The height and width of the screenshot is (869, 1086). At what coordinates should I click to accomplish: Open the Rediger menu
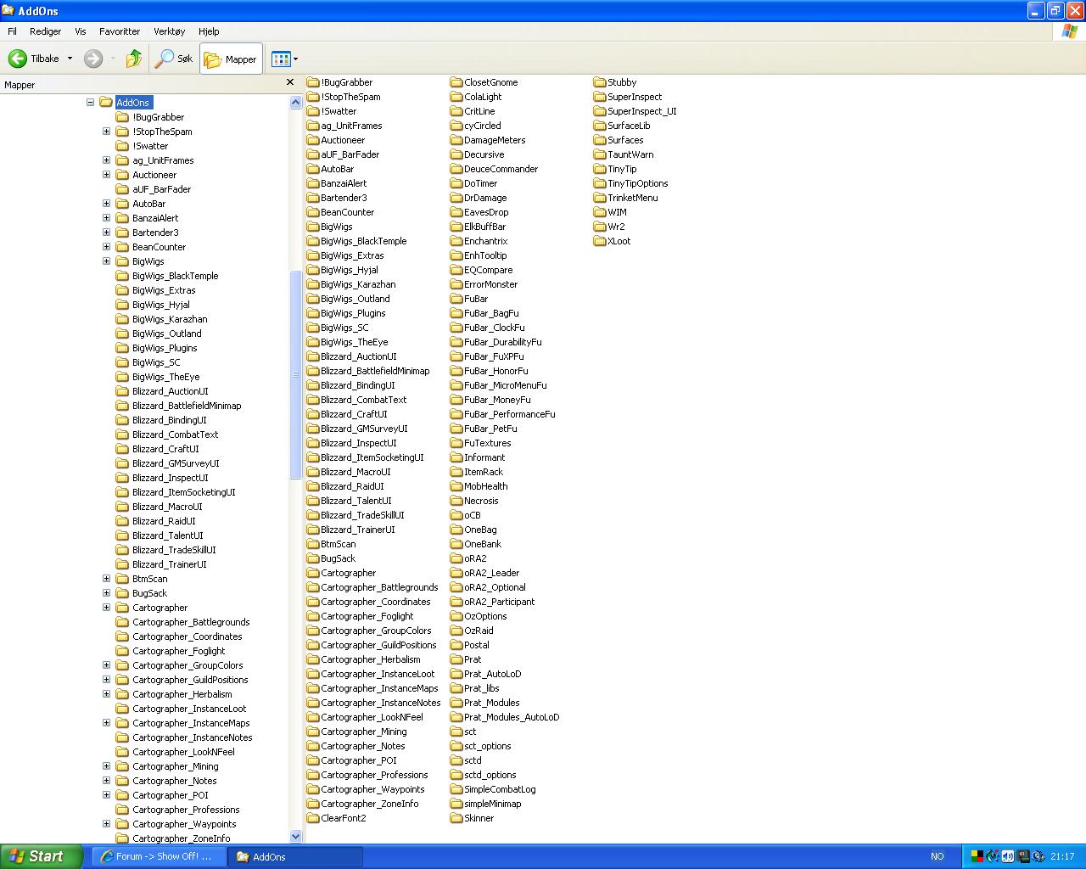(x=45, y=31)
